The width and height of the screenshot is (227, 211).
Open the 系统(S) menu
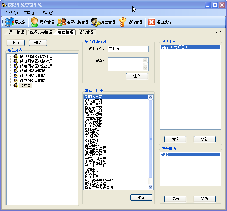[x=12, y=13]
